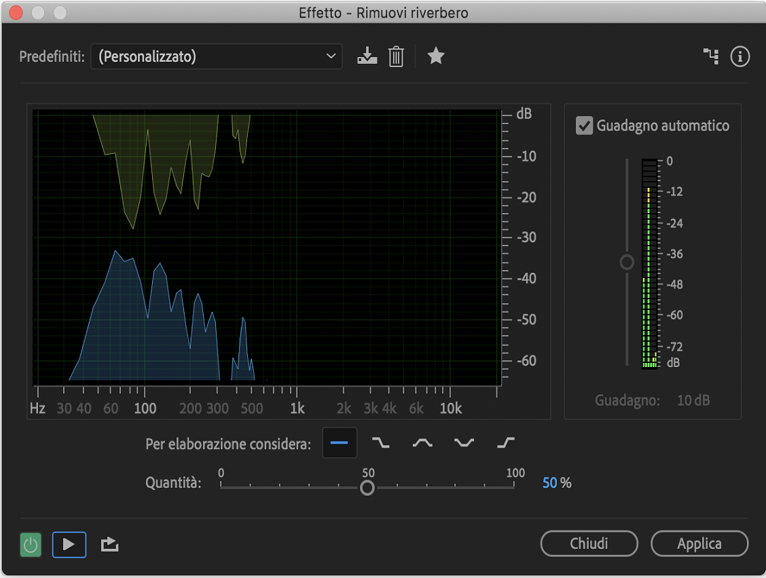The height and width of the screenshot is (578, 766).
Task: Open the channel map editor icon
Action: [711, 56]
